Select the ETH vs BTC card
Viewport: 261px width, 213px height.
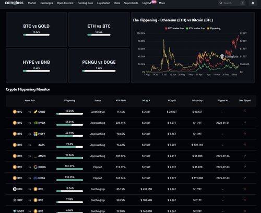[99, 29]
